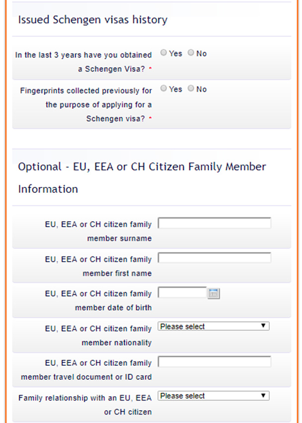Click the 'family member nationality' label text
Screen dimensions: 302x423
coord(98,336)
